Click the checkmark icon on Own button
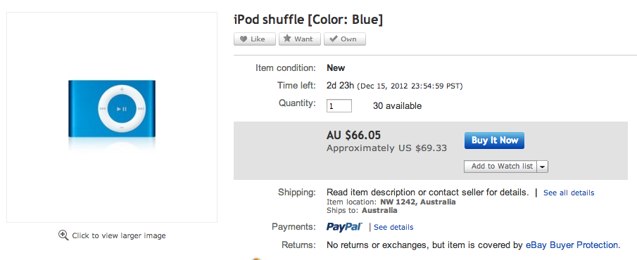 (333, 39)
